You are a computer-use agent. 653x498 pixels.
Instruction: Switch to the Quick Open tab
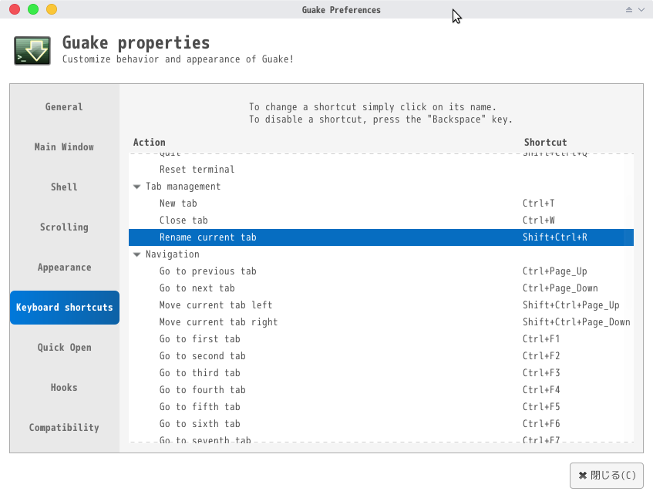click(64, 347)
